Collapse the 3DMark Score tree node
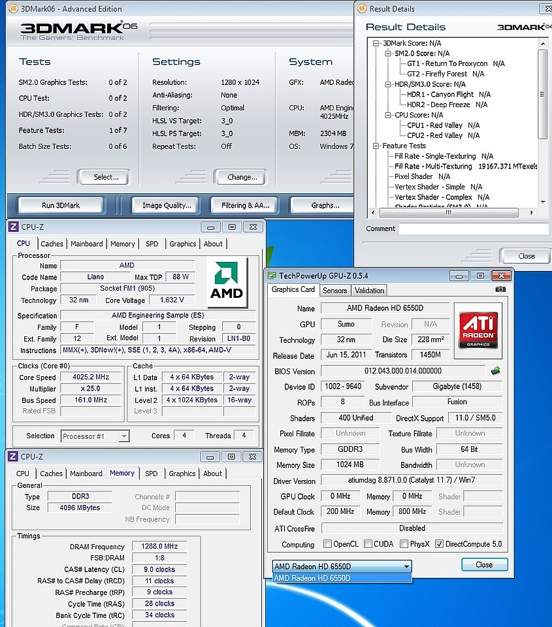 coord(376,43)
